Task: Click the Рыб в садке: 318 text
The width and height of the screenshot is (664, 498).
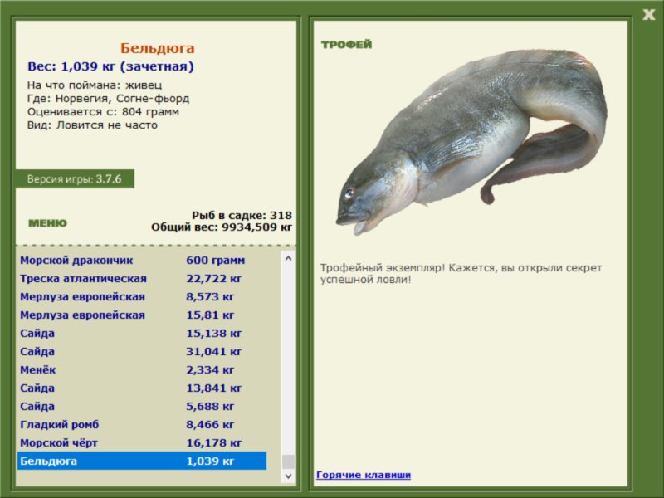Action: point(242,215)
